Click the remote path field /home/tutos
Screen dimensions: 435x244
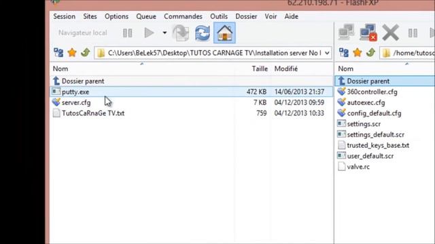pos(407,53)
